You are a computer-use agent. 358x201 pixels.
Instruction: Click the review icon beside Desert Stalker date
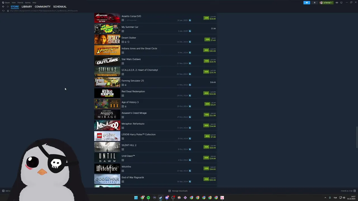coord(190,42)
